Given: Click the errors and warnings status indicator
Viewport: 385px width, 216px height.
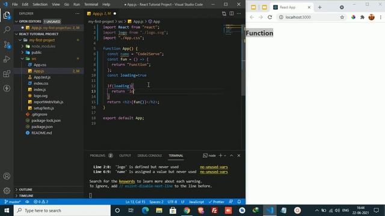Looking at the screenshot, I should pyautogui.click(x=41, y=202).
